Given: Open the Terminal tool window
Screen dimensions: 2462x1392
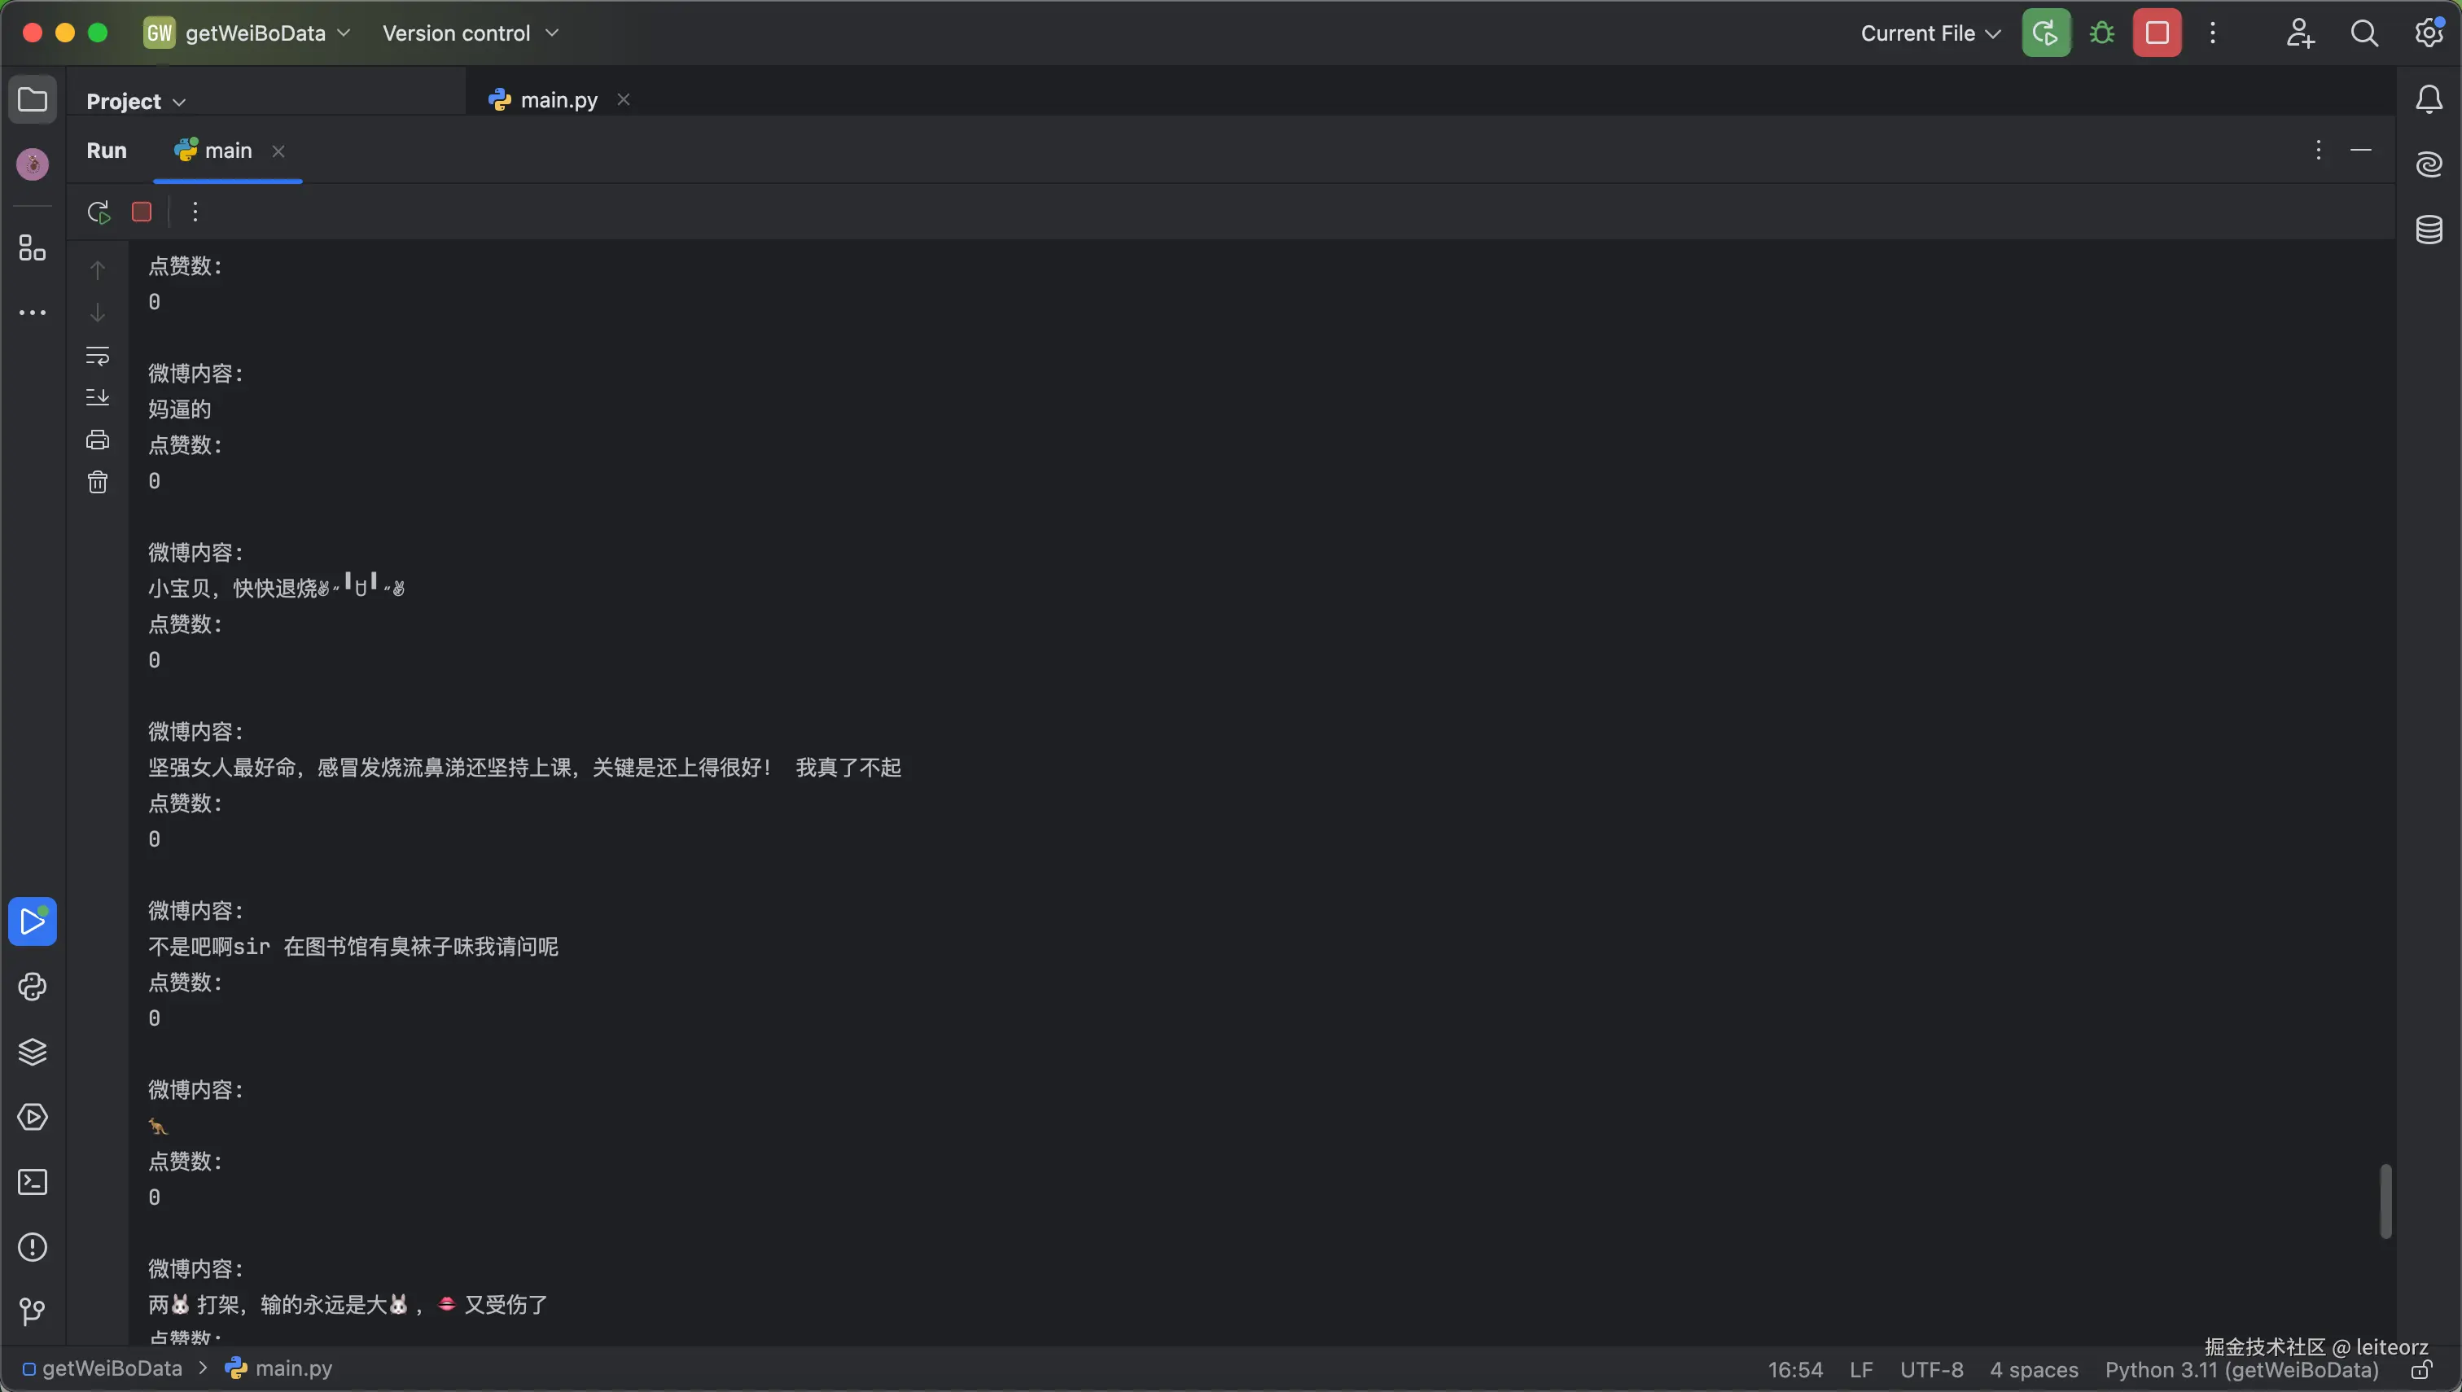Looking at the screenshot, I should tap(33, 1183).
